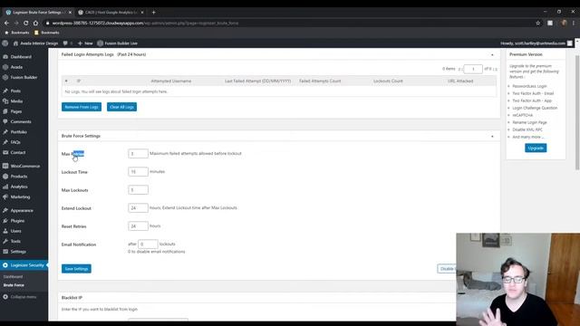
Task: Open the comments bubble in the admin bar
Action: coord(67,43)
